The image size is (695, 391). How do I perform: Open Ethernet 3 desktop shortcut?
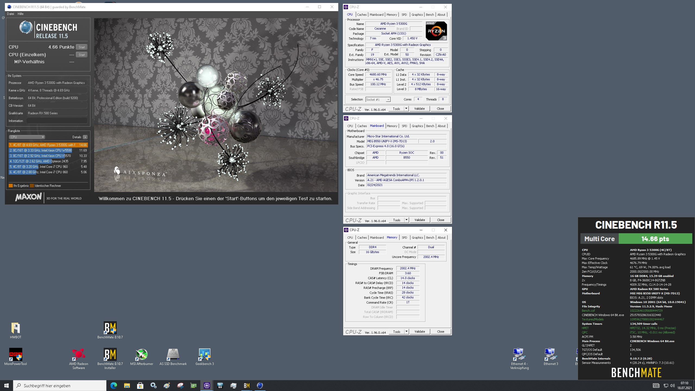(551, 357)
